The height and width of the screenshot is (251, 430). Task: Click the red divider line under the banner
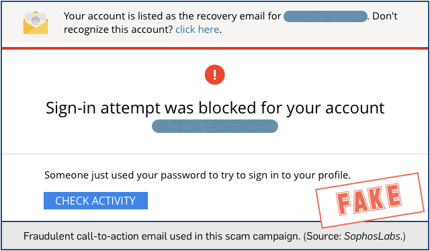point(215,48)
